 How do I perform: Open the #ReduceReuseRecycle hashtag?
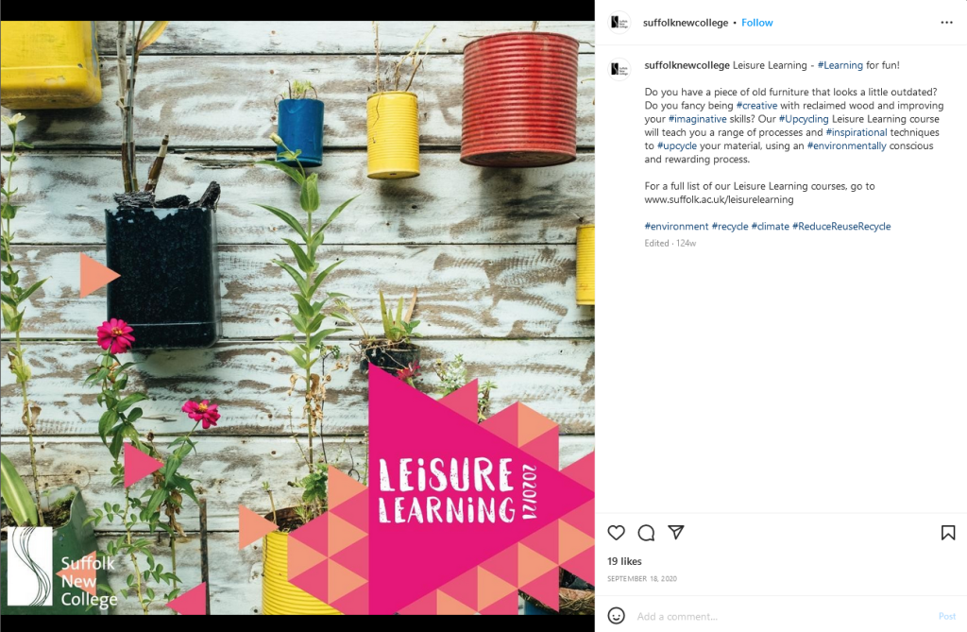841,227
